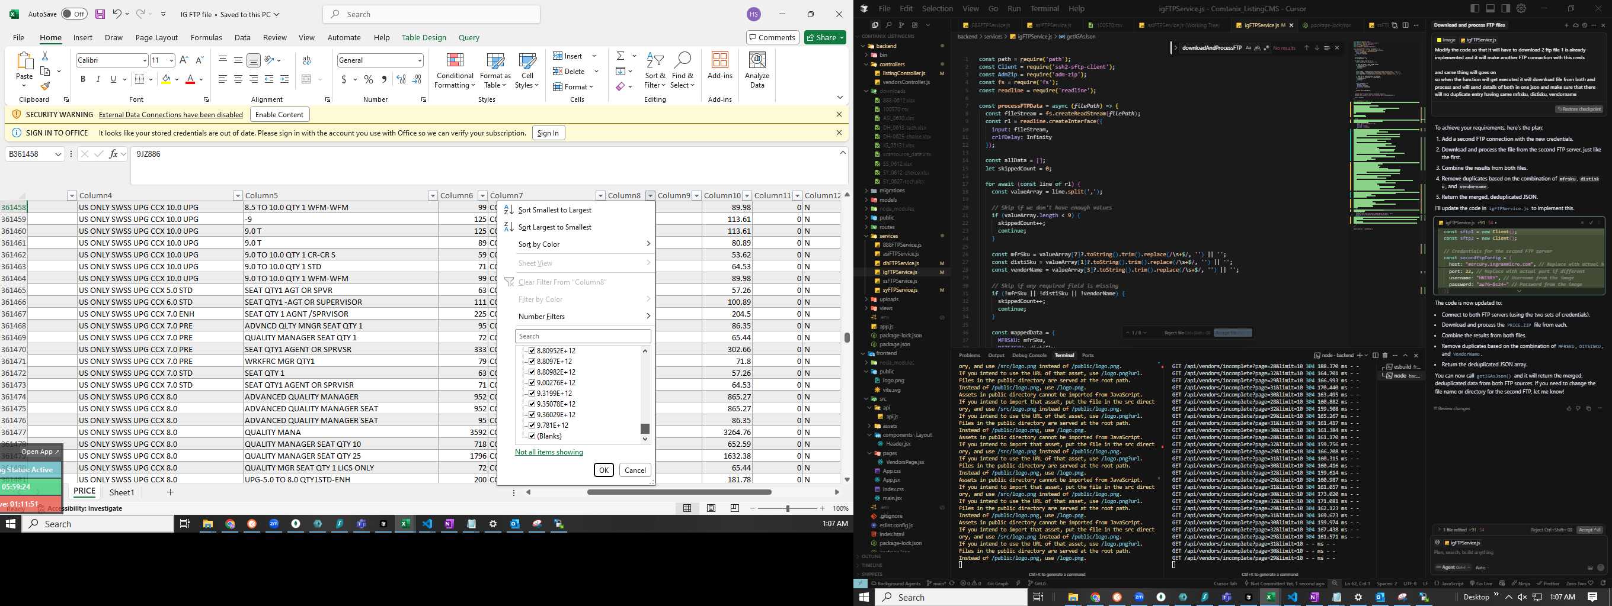This screenshot has width=1612, height=606.
Task: Click Cancel in the filter dropdown
Action: point(635,470)
